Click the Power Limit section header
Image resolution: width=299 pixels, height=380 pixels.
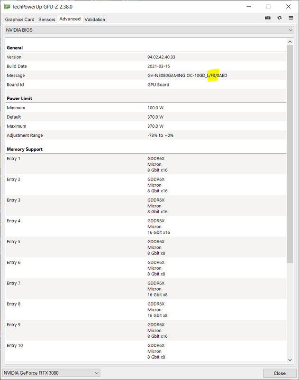pos(19,98)
